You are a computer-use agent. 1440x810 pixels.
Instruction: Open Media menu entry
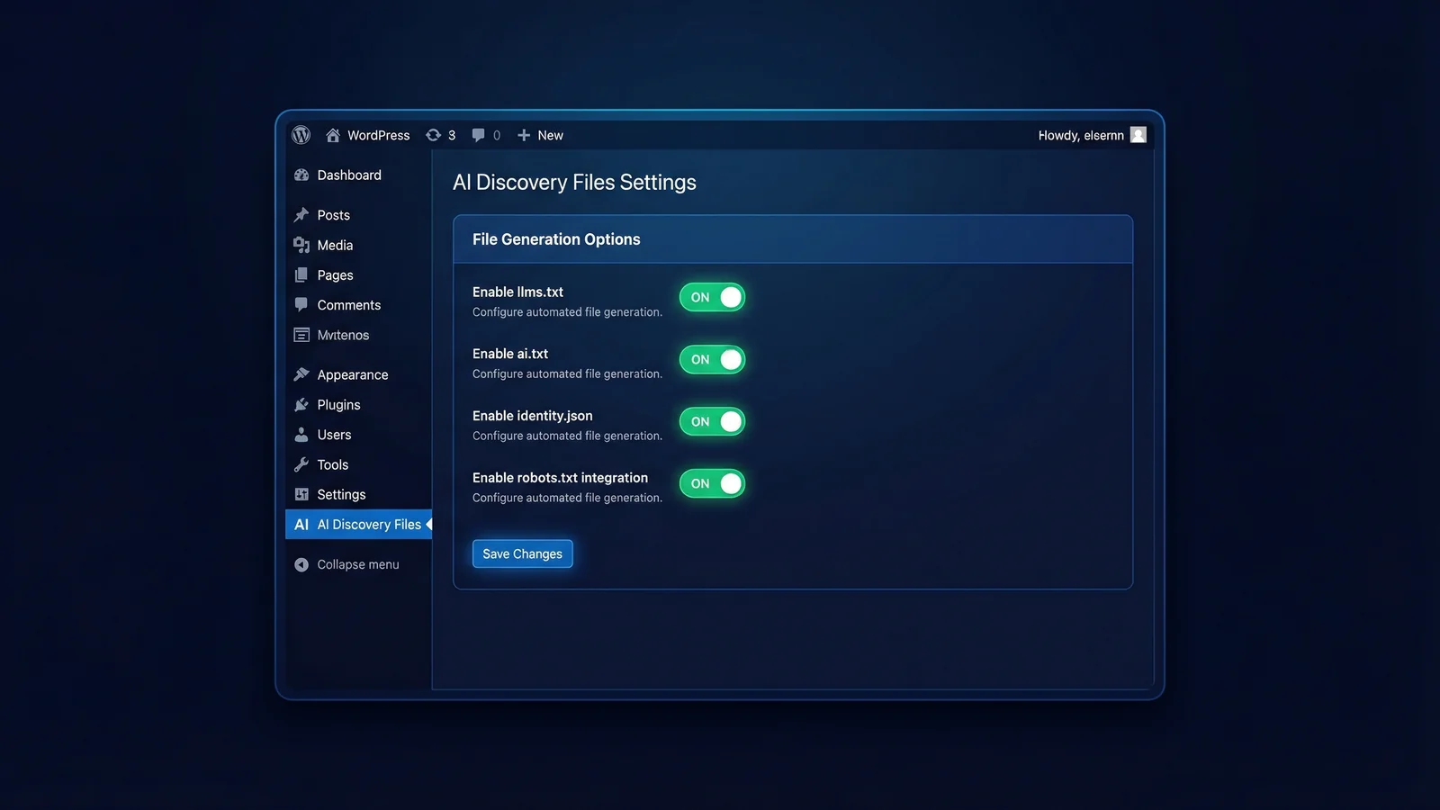point(335,245)
